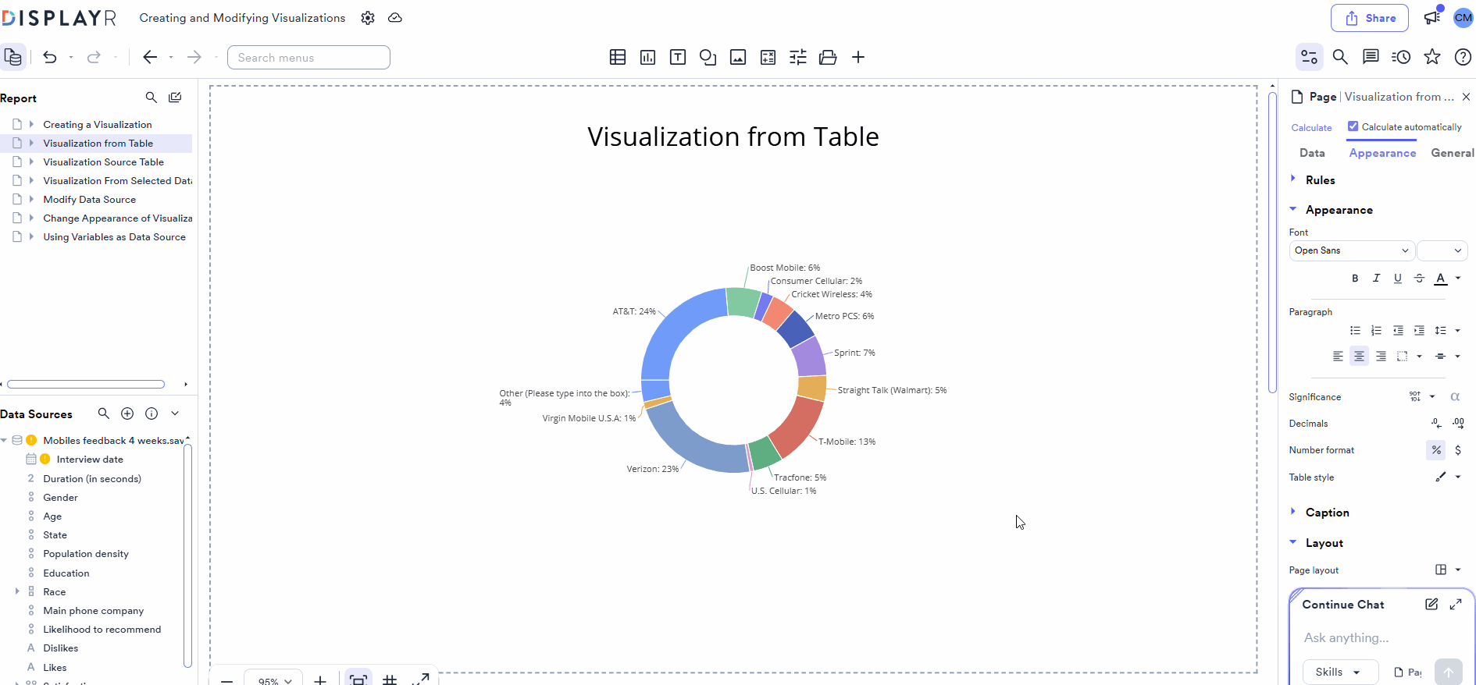
Task: Go back with the left arrow
Action: [150, 57]
